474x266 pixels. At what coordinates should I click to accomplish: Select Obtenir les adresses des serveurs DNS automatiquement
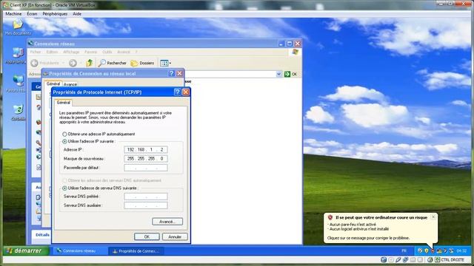click(64, 180)
